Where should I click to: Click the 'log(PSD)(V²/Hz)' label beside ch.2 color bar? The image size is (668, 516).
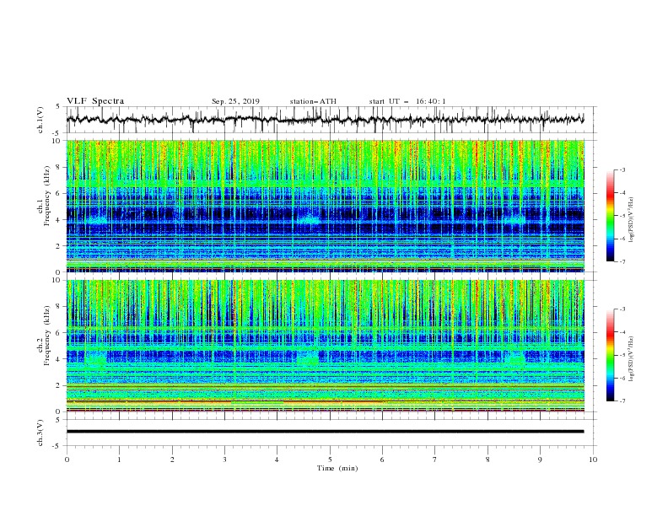633,358
